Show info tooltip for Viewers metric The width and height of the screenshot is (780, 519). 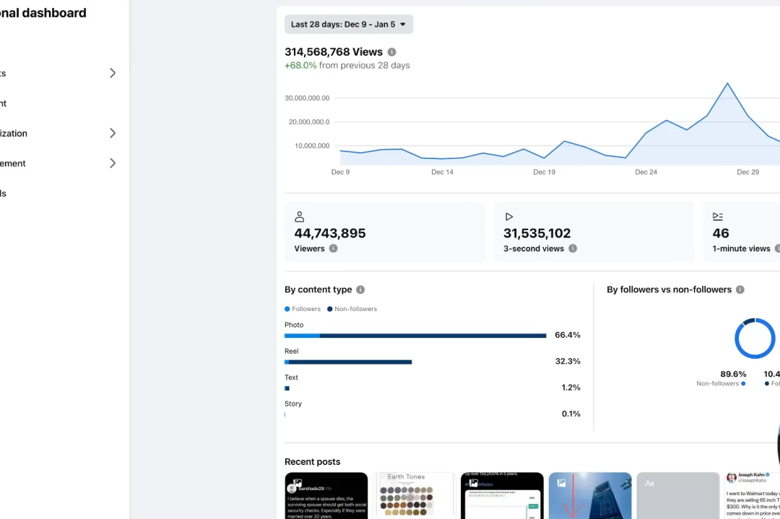tap(333, 248)
